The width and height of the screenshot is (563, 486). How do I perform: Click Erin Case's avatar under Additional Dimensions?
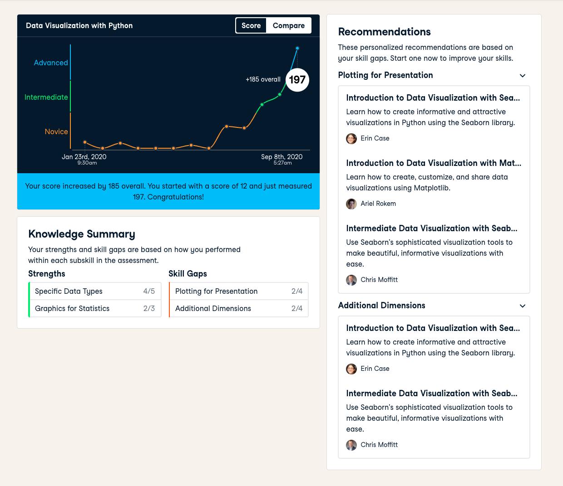tap(351, 369)
